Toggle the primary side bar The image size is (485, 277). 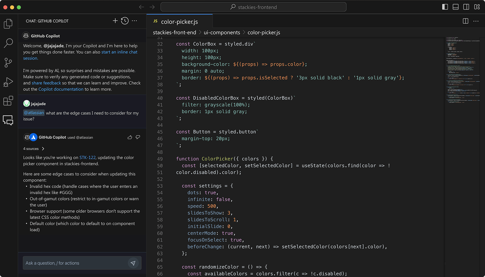445,7
